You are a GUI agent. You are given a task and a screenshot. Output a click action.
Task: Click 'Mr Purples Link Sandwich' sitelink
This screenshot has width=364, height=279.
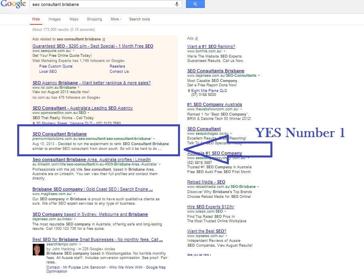[84, 267]
